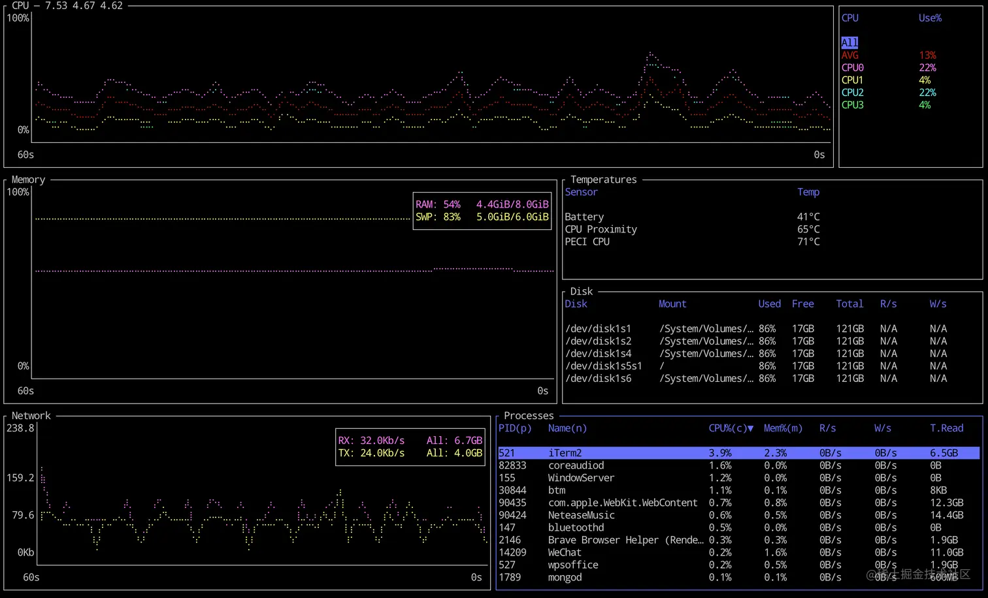Select the All entry in CPU legend

(849, 43)
